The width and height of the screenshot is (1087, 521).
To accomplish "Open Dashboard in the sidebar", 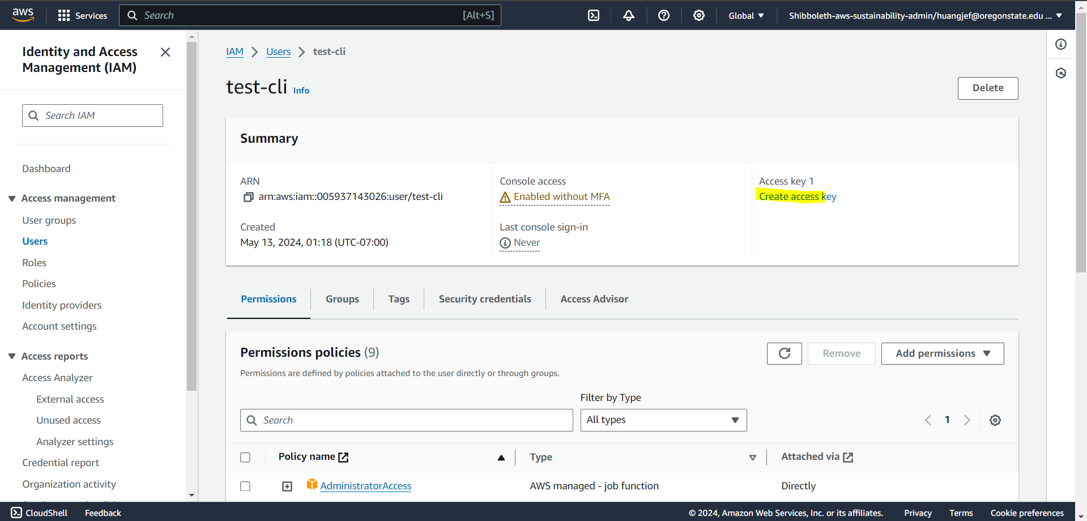I will click(46, 169).
